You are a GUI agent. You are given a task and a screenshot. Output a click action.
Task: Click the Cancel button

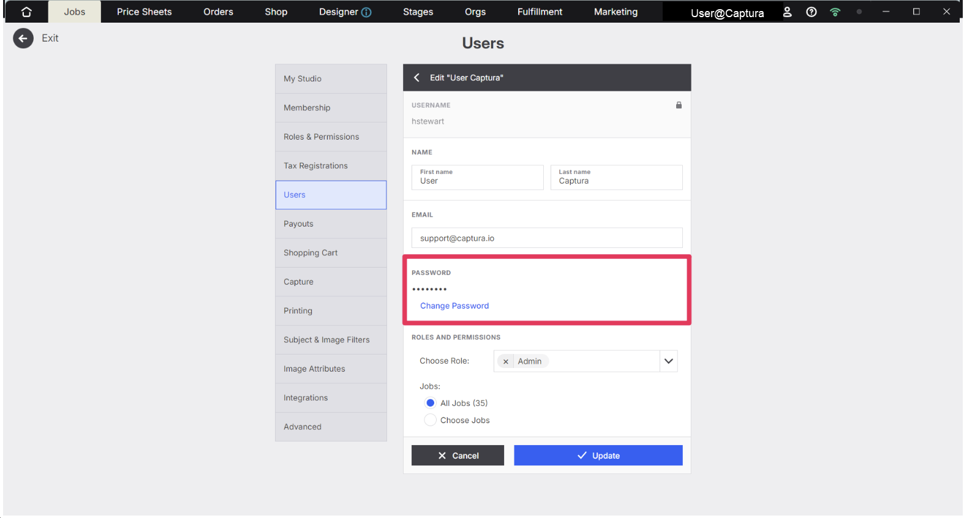(x=458, y=456)
